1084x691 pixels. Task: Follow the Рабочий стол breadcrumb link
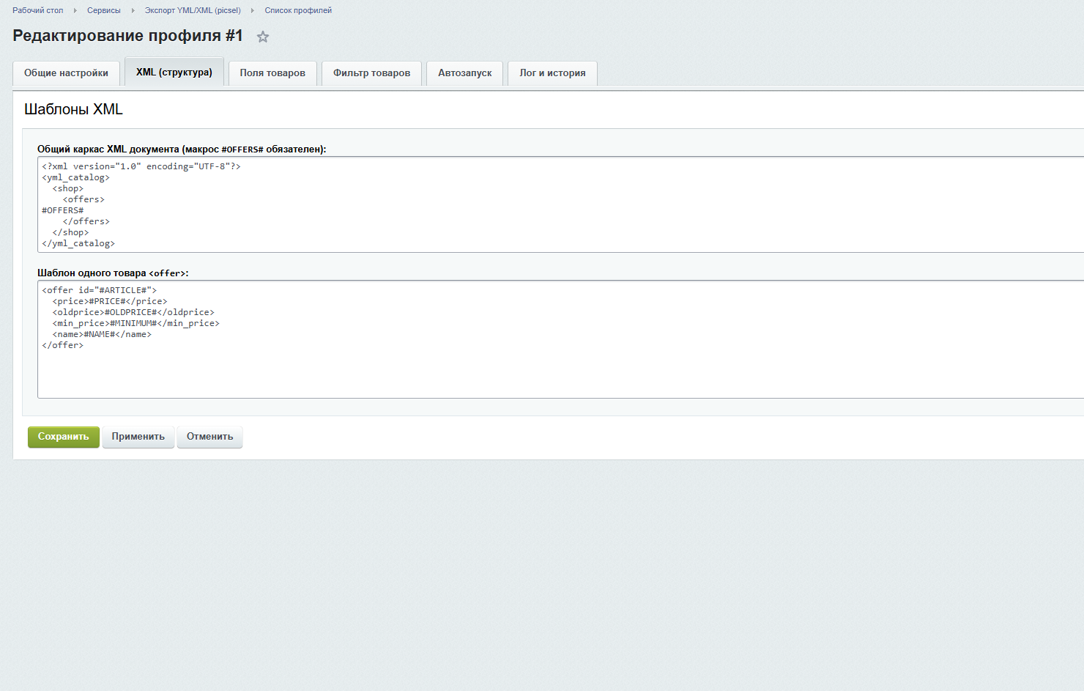[x=38, y=10]
